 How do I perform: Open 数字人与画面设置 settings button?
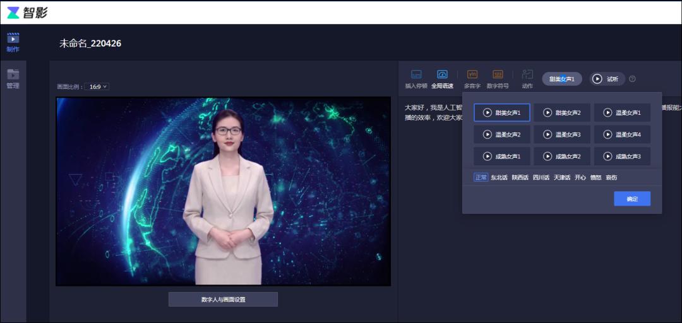[223, 300]
